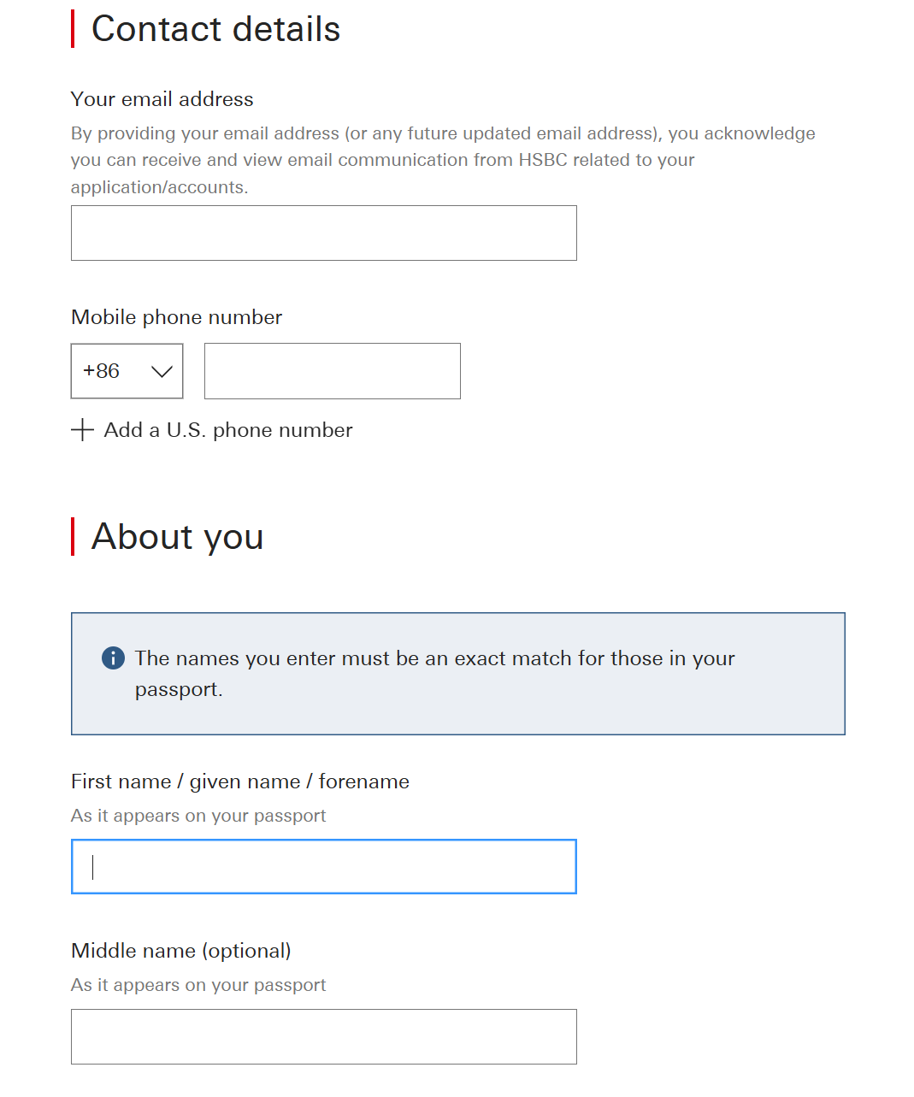914x1097 pixels.
Task: Click the "Add a U.S. phone number" link
Action: (227, 430)
